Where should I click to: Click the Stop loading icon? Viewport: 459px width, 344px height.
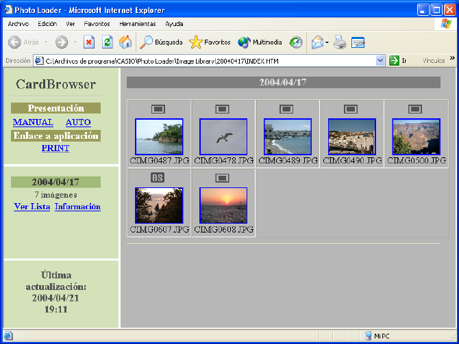tap(89, 42)
